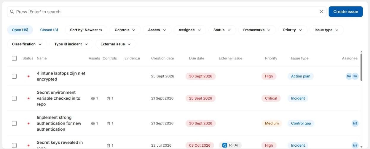Click the Control gap issue type tag

click(301, 123)
